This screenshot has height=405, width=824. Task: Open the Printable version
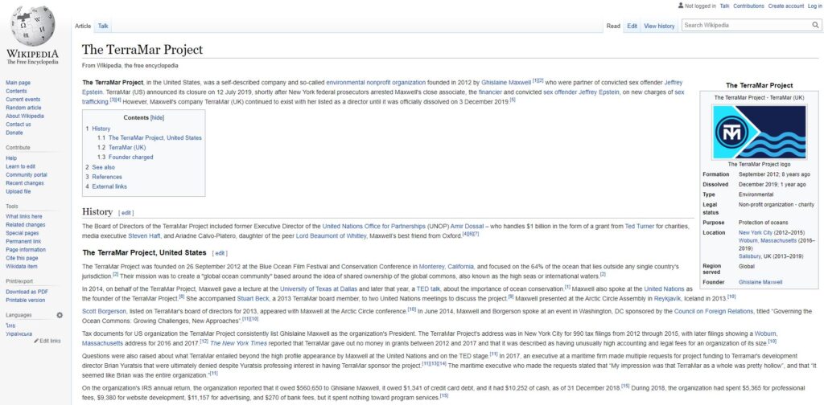25,300
